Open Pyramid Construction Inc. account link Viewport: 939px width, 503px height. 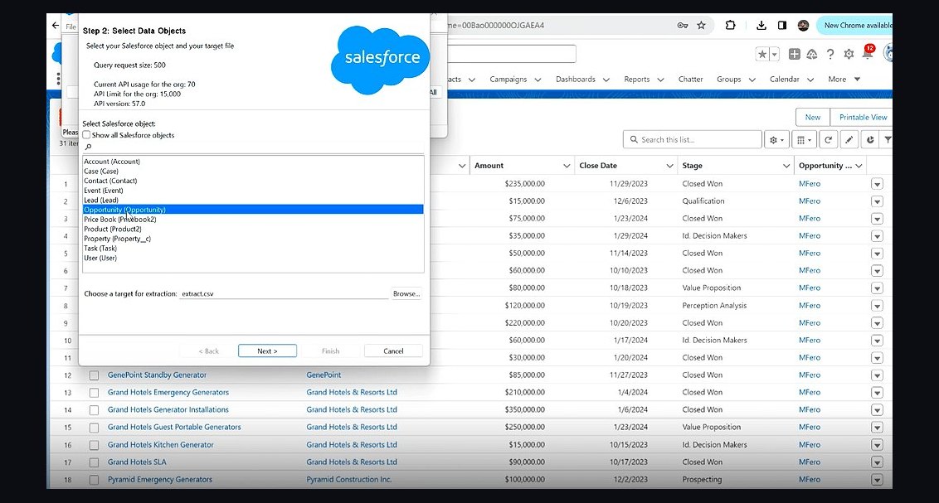(x=348, y=480)
